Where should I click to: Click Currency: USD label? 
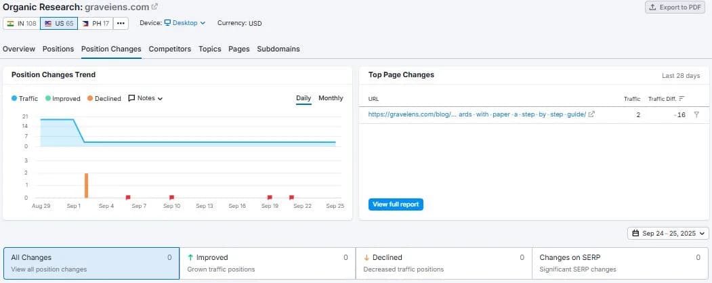point(239,23)
